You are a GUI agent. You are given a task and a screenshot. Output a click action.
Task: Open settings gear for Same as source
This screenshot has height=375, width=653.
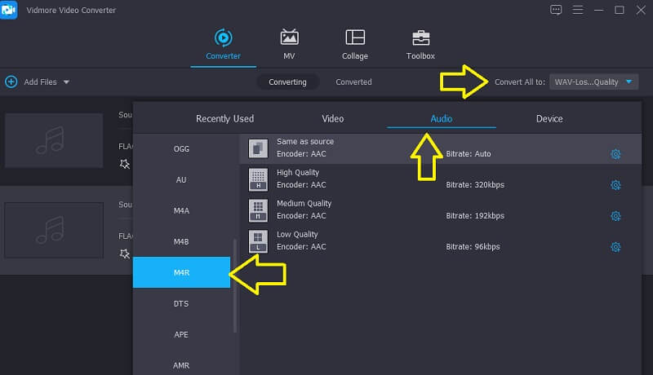point(615,154)
